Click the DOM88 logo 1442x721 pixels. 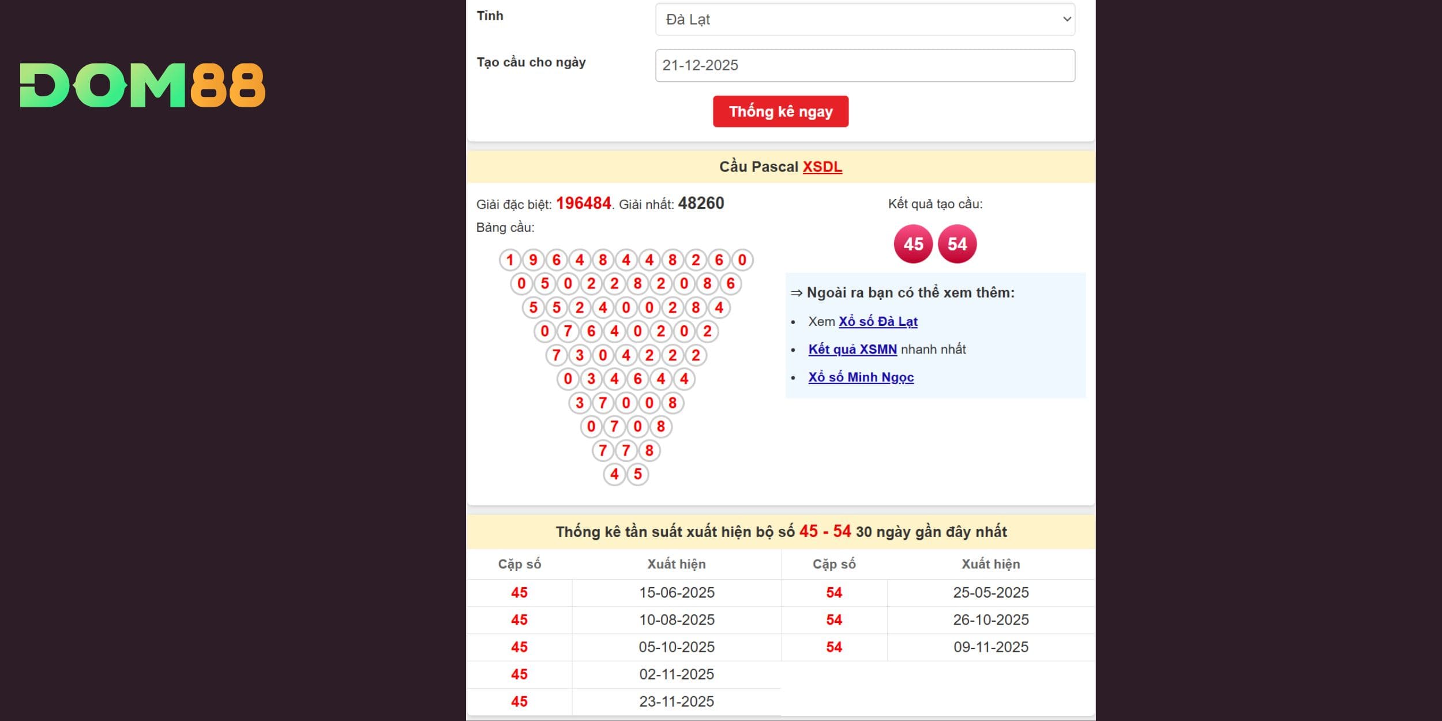[x=142, y=85]
